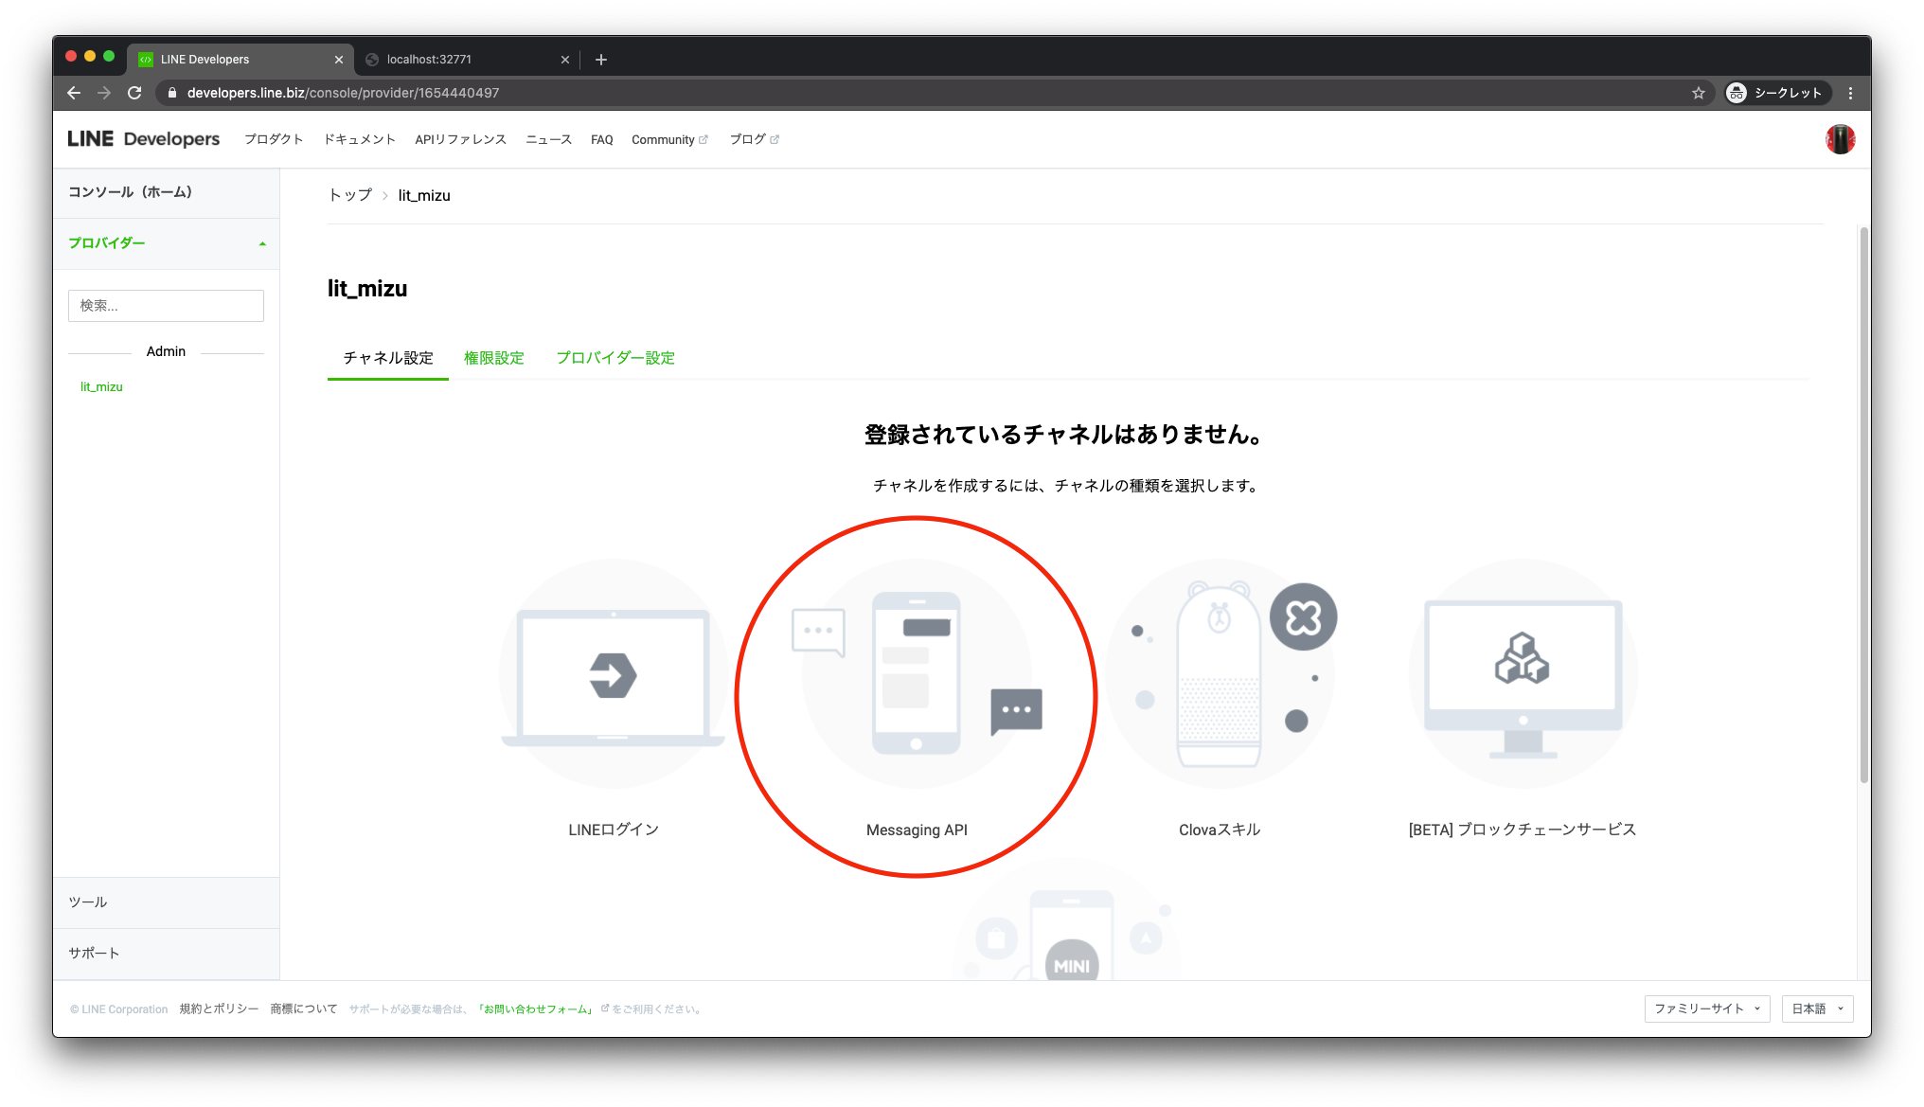Switch to the localhost:32771 tab
This screenshot has height=1107, width=1924.
[468, 59]
